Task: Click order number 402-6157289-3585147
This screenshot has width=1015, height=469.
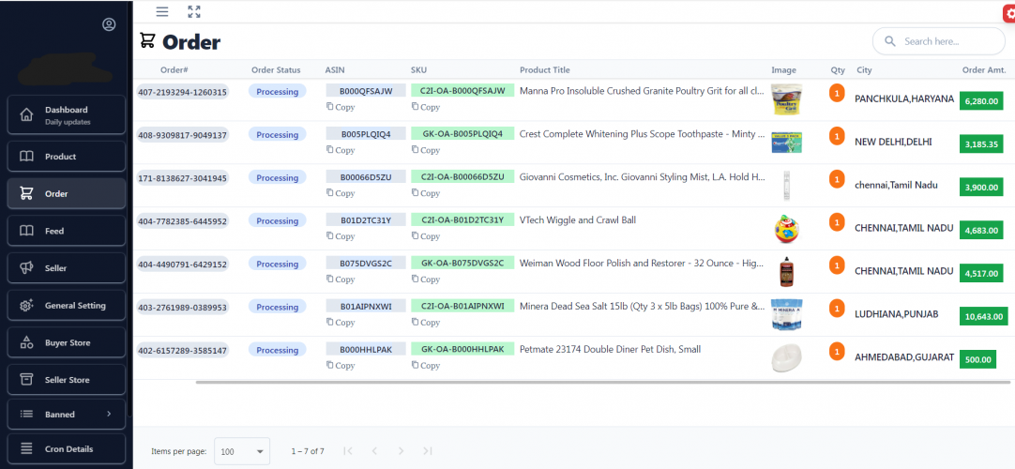Action: 183,351
